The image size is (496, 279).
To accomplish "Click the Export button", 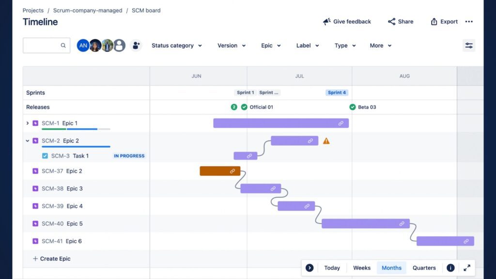I will (x=444, y=21).
